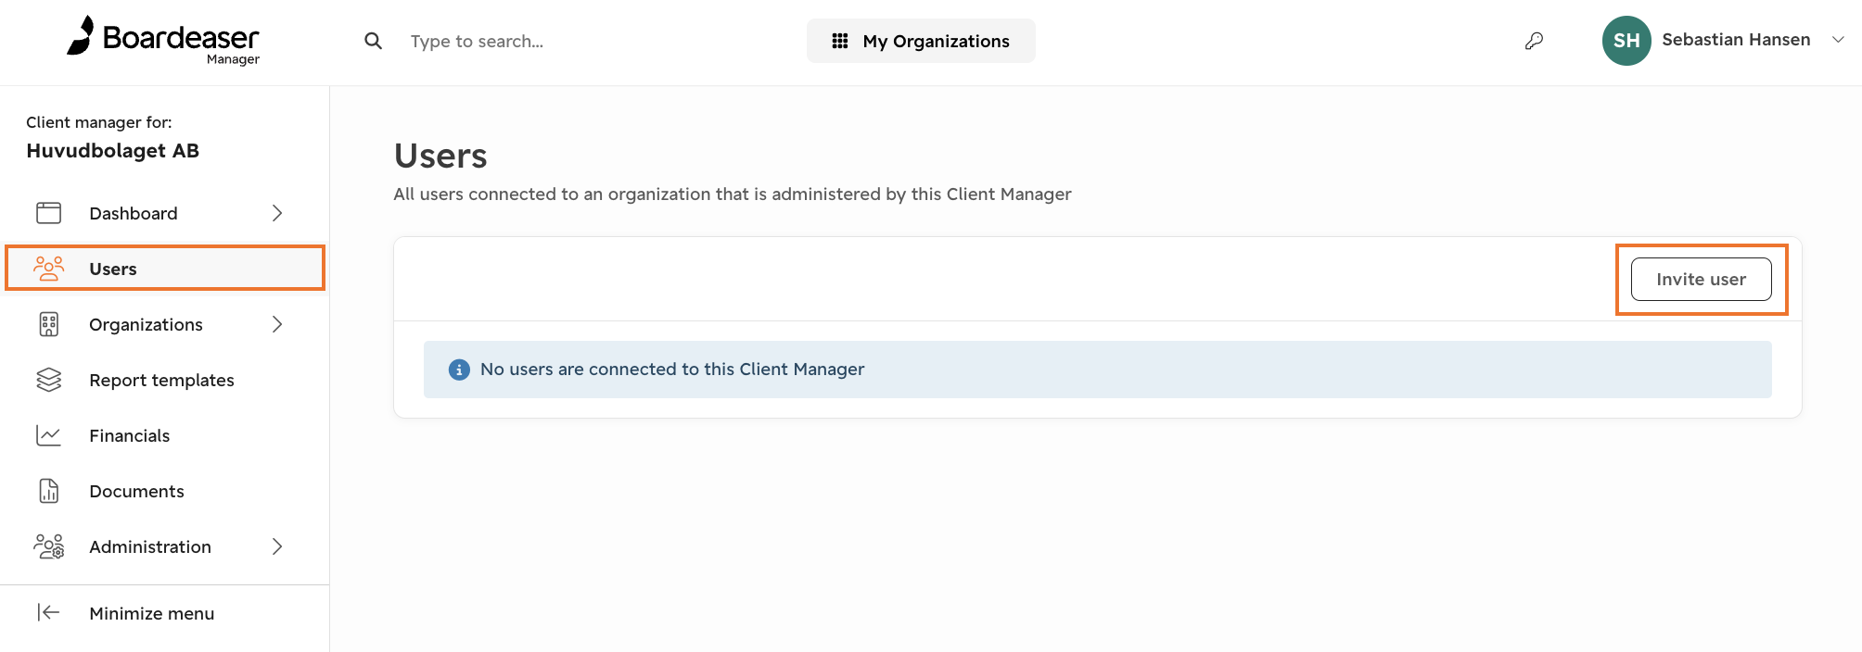1862x652 pixels.
Task: Click the Invite user button
Action: 1701,279
